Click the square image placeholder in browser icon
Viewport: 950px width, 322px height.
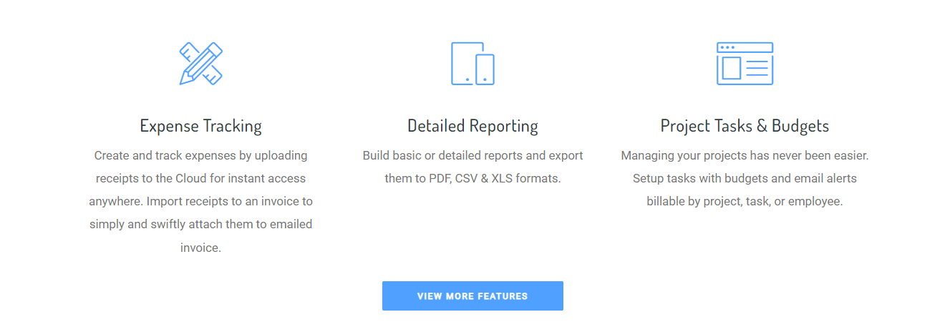pyautogui.click(x=731, y=69)
